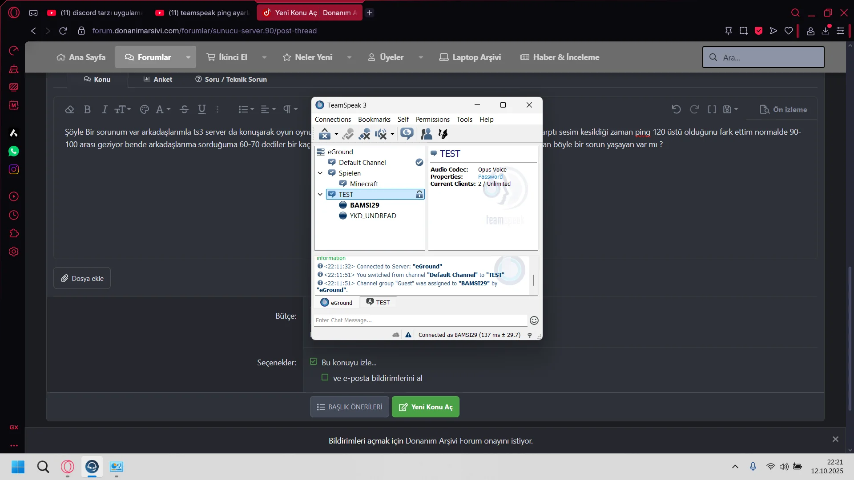This screenshot has width=854, height=480.
Task: Click the Enter Chat Message field
Action: (x=420, y=320)
